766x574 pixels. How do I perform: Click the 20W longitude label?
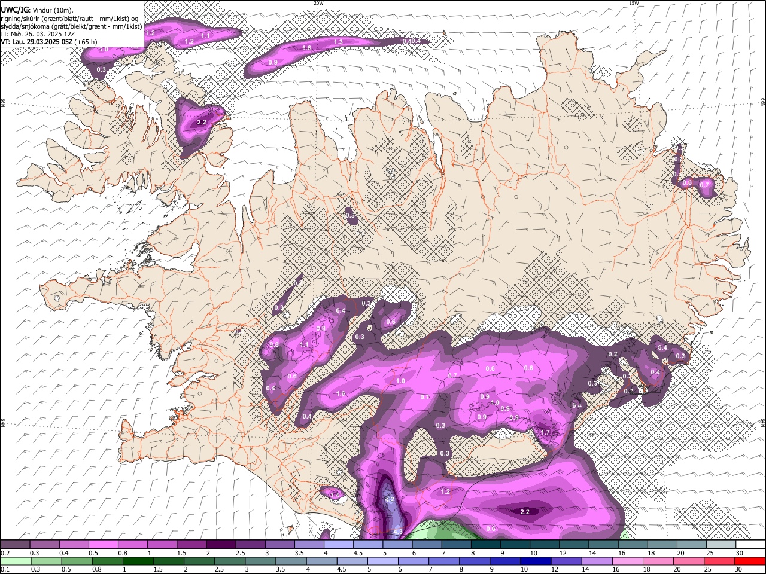pos(318,3)
